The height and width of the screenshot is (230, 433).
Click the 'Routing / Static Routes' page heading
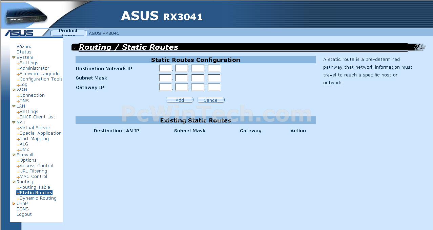(128, 47)
